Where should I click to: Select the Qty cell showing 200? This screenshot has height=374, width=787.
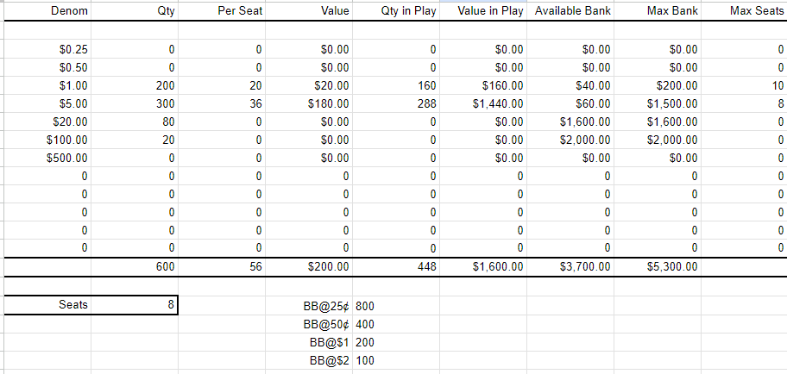point(135,85)
